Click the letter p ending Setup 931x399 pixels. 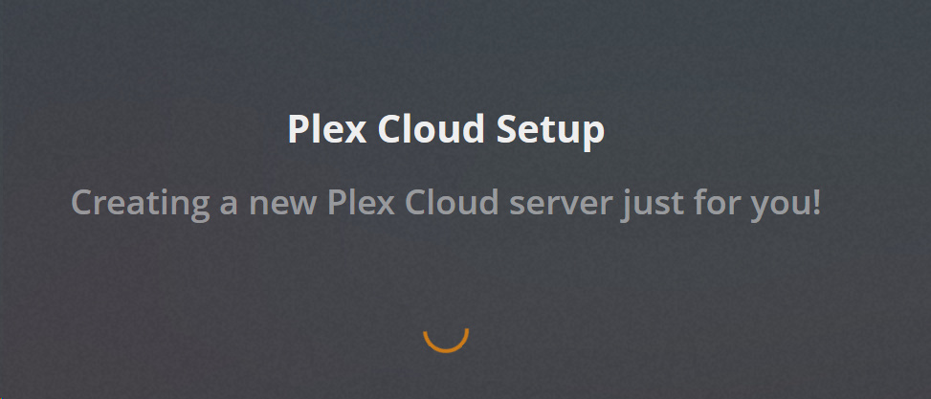click(593, 135)
